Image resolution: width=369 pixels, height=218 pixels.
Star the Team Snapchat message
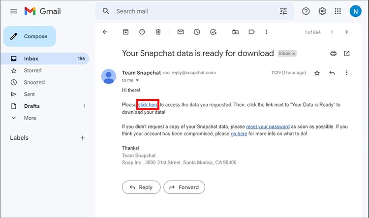[317, 73]
